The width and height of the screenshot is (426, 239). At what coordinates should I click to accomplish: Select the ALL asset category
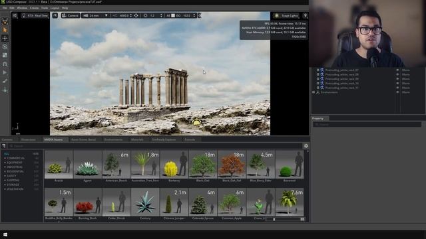coord(7,153)
